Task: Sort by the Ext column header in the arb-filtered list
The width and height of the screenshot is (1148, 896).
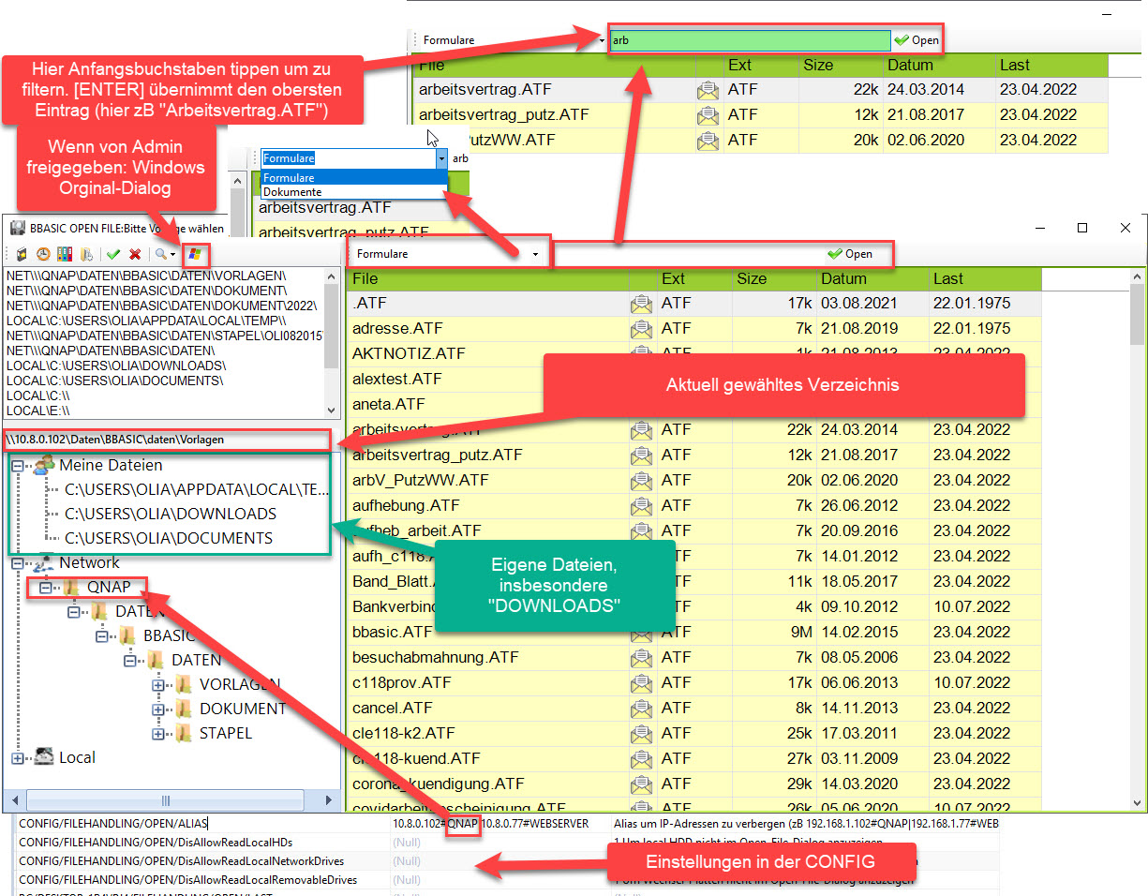Action: [759, 65]
